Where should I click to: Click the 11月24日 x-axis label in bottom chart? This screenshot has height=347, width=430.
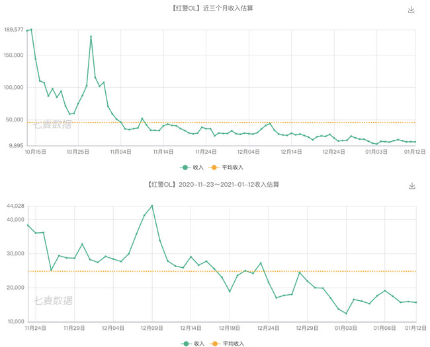pyautogui.click(x=35, y=328)
